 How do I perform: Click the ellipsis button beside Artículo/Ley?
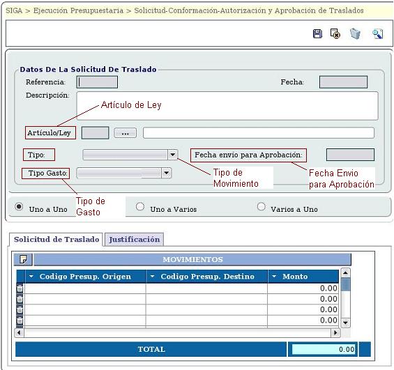tap(125, 133)
